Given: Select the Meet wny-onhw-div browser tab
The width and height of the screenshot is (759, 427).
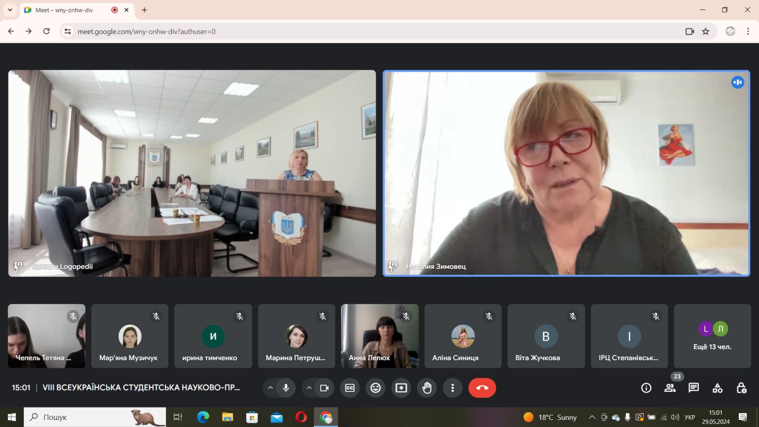Looking at the screenshot, I should (x=66, y=10).
